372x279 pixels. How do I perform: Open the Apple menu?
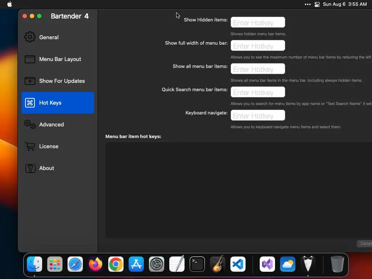point(9,4)
